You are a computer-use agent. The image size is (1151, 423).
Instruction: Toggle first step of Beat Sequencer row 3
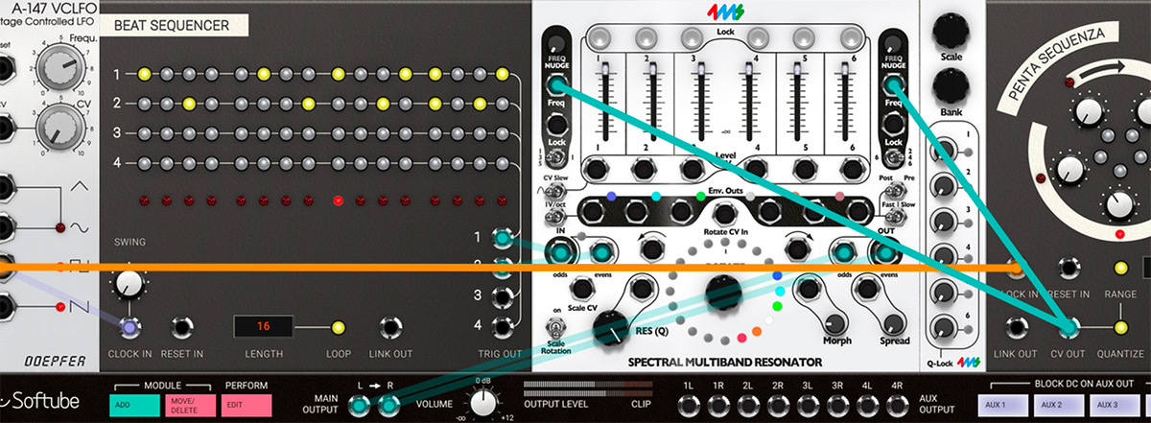coord(144,133)
